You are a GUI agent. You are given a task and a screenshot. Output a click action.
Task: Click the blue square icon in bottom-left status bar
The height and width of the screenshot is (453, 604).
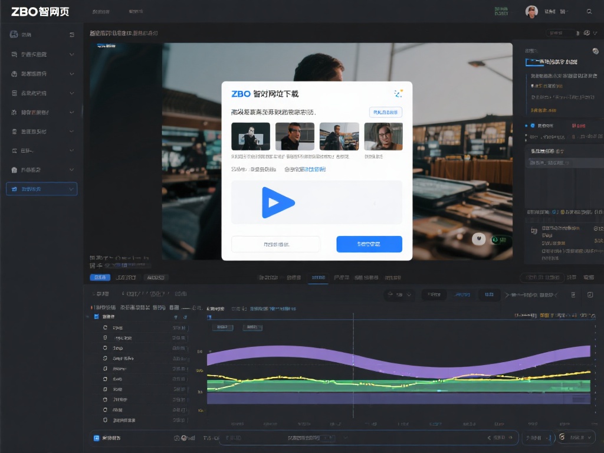(96, 438)
